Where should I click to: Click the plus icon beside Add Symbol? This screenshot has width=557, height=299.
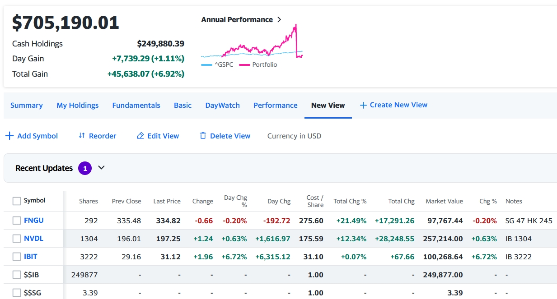point(9,136)
